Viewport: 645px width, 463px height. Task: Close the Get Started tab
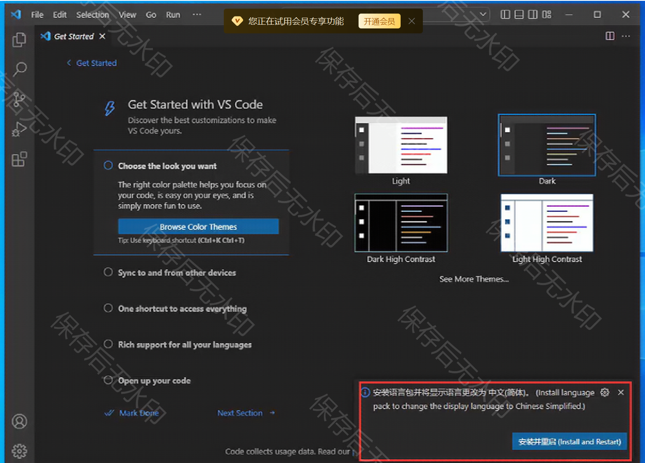(x=102, y=36)
